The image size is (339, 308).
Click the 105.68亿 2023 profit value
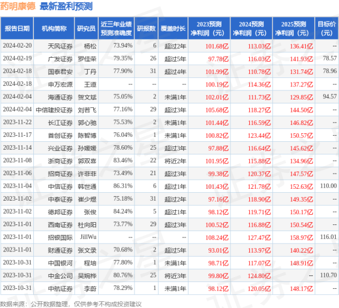[x=217, y=110]
